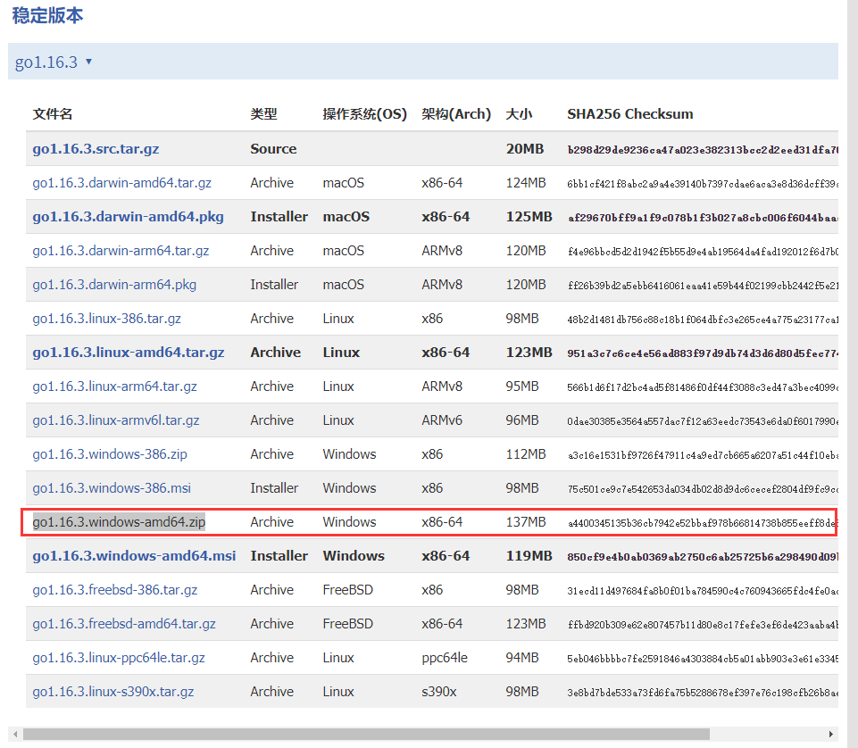The height and width of the screenshot is (748, 858).
Task: Click highlighted go1.16.3.windows-amd64.zip link
Action: coord(119,522)
